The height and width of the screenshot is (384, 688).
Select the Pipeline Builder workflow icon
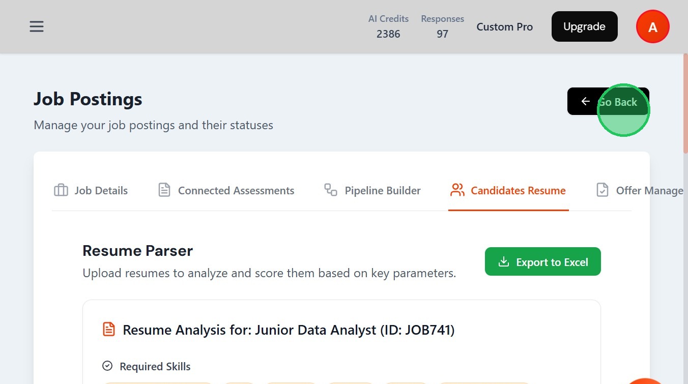tap(331, 190)
